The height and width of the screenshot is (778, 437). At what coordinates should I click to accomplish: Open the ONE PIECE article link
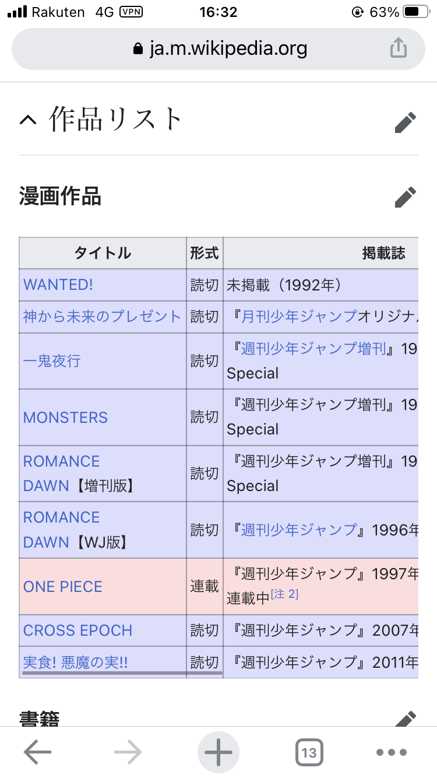(62, 587)
